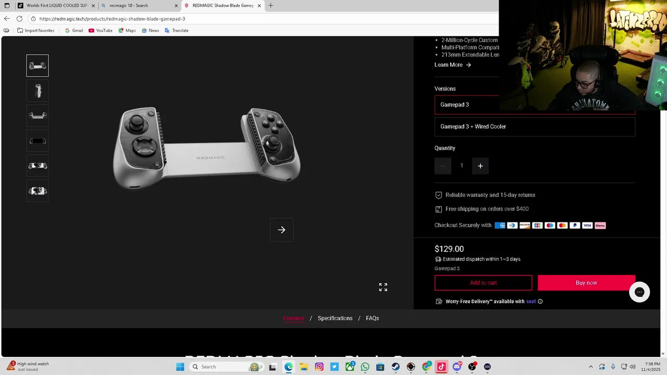Click the $129.00 price
This screenshot has height=375, width=667.
click(449, 249)
